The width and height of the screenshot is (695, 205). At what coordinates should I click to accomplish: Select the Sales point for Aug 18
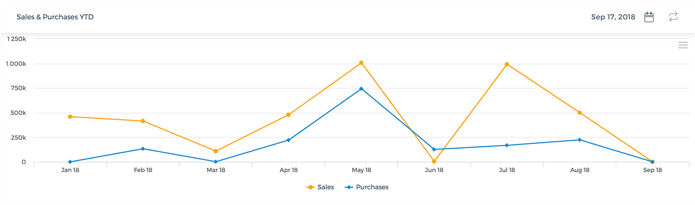tap(580, 113)
